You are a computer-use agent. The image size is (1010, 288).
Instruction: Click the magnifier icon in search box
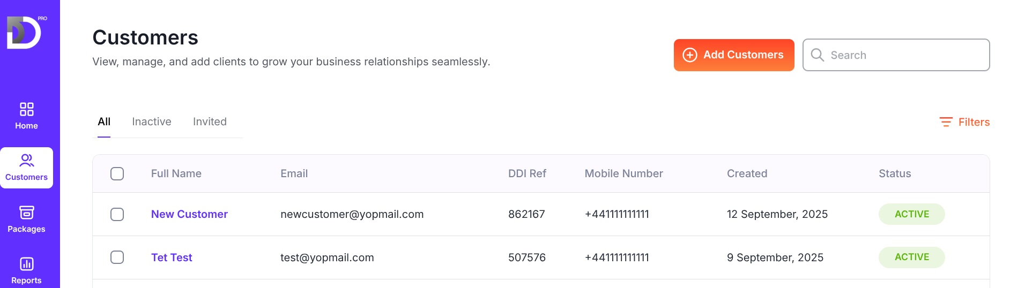click(x=817, y=55)
